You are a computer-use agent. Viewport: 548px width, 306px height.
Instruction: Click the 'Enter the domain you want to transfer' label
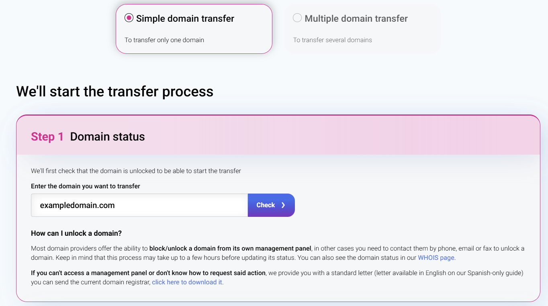[x=86, y=186]
